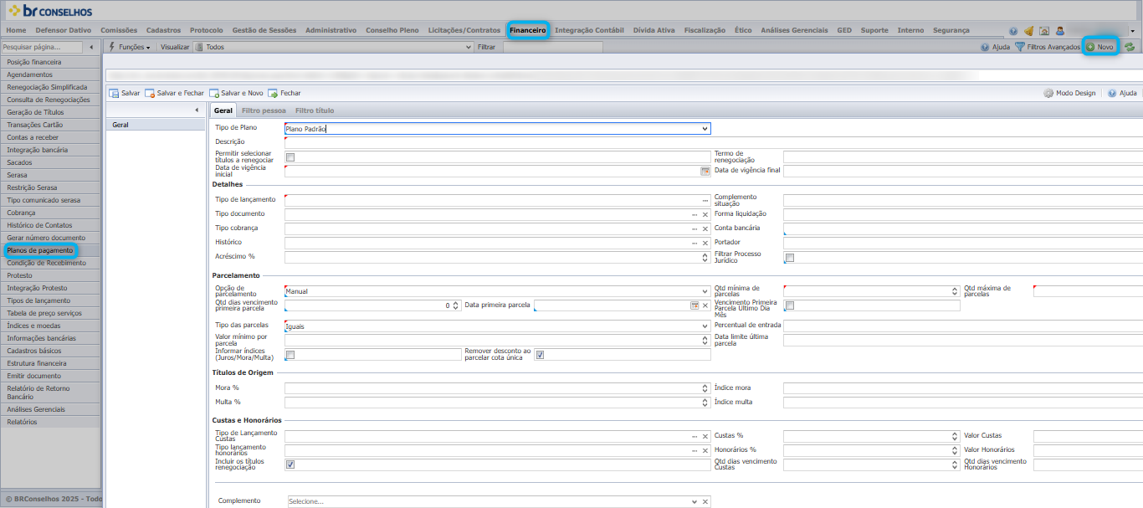Image resolution: width=1143 pixels, height=508 pixels.
Task: Open the Integração Contábil menu
Action: pyautogui.click(x=589, y=30)
